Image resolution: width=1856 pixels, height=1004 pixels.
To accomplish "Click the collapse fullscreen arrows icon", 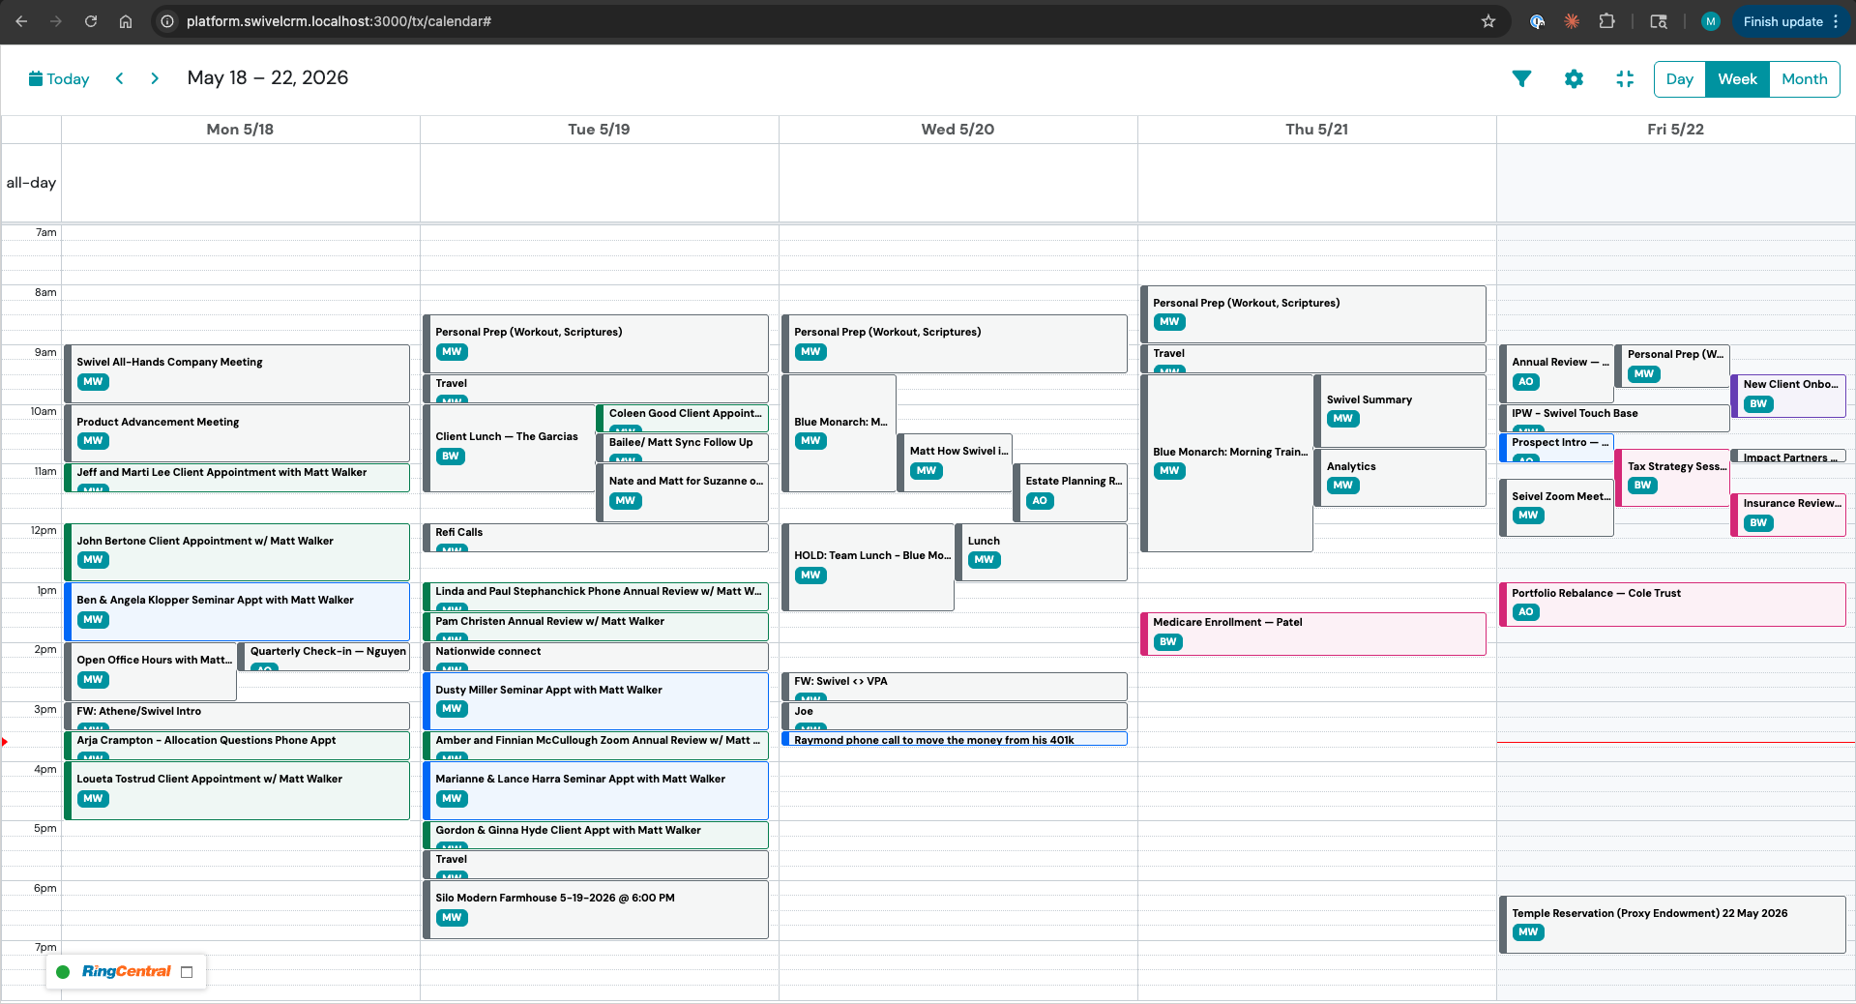I will pyautogui.click(x=1625, y=79).
